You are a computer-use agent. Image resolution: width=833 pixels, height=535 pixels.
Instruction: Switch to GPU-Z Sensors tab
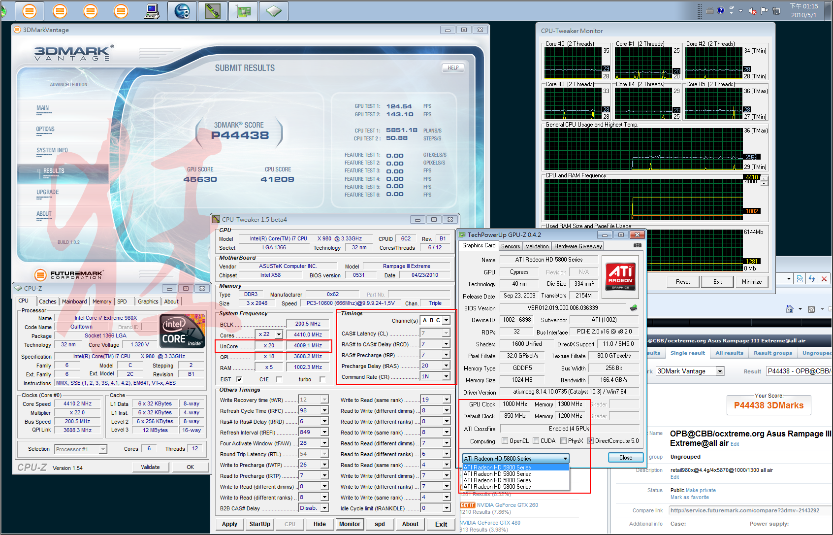coord(511,246)
